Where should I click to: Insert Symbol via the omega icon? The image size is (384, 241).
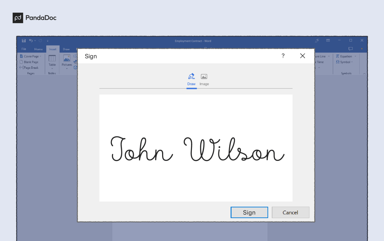pos(338,62)
